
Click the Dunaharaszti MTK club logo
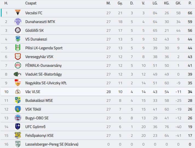[x=18, y=21]
